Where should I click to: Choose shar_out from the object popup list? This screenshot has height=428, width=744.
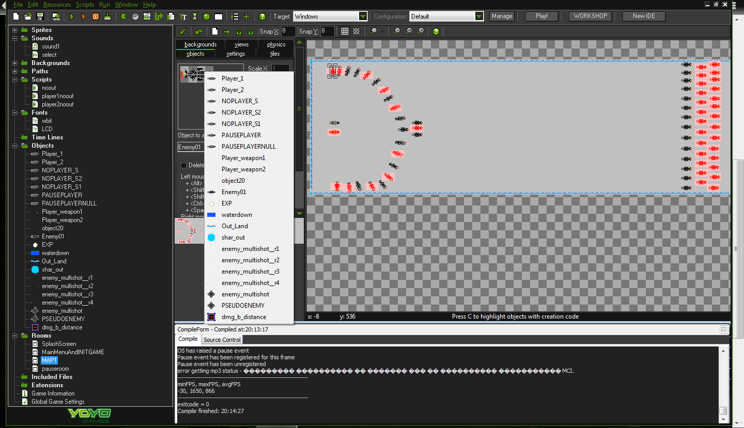[x=249, y=237]
